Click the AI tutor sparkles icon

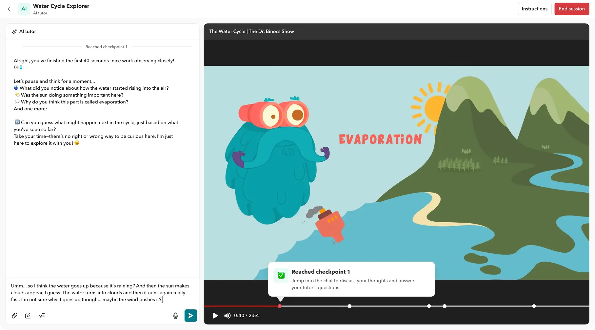(x=14, y=31)
